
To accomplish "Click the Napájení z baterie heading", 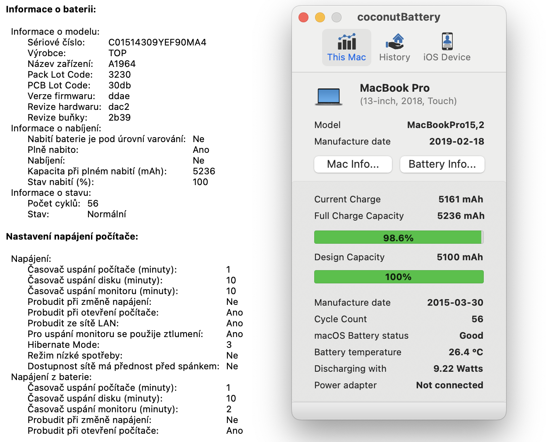I will click(x=51, y=377).
